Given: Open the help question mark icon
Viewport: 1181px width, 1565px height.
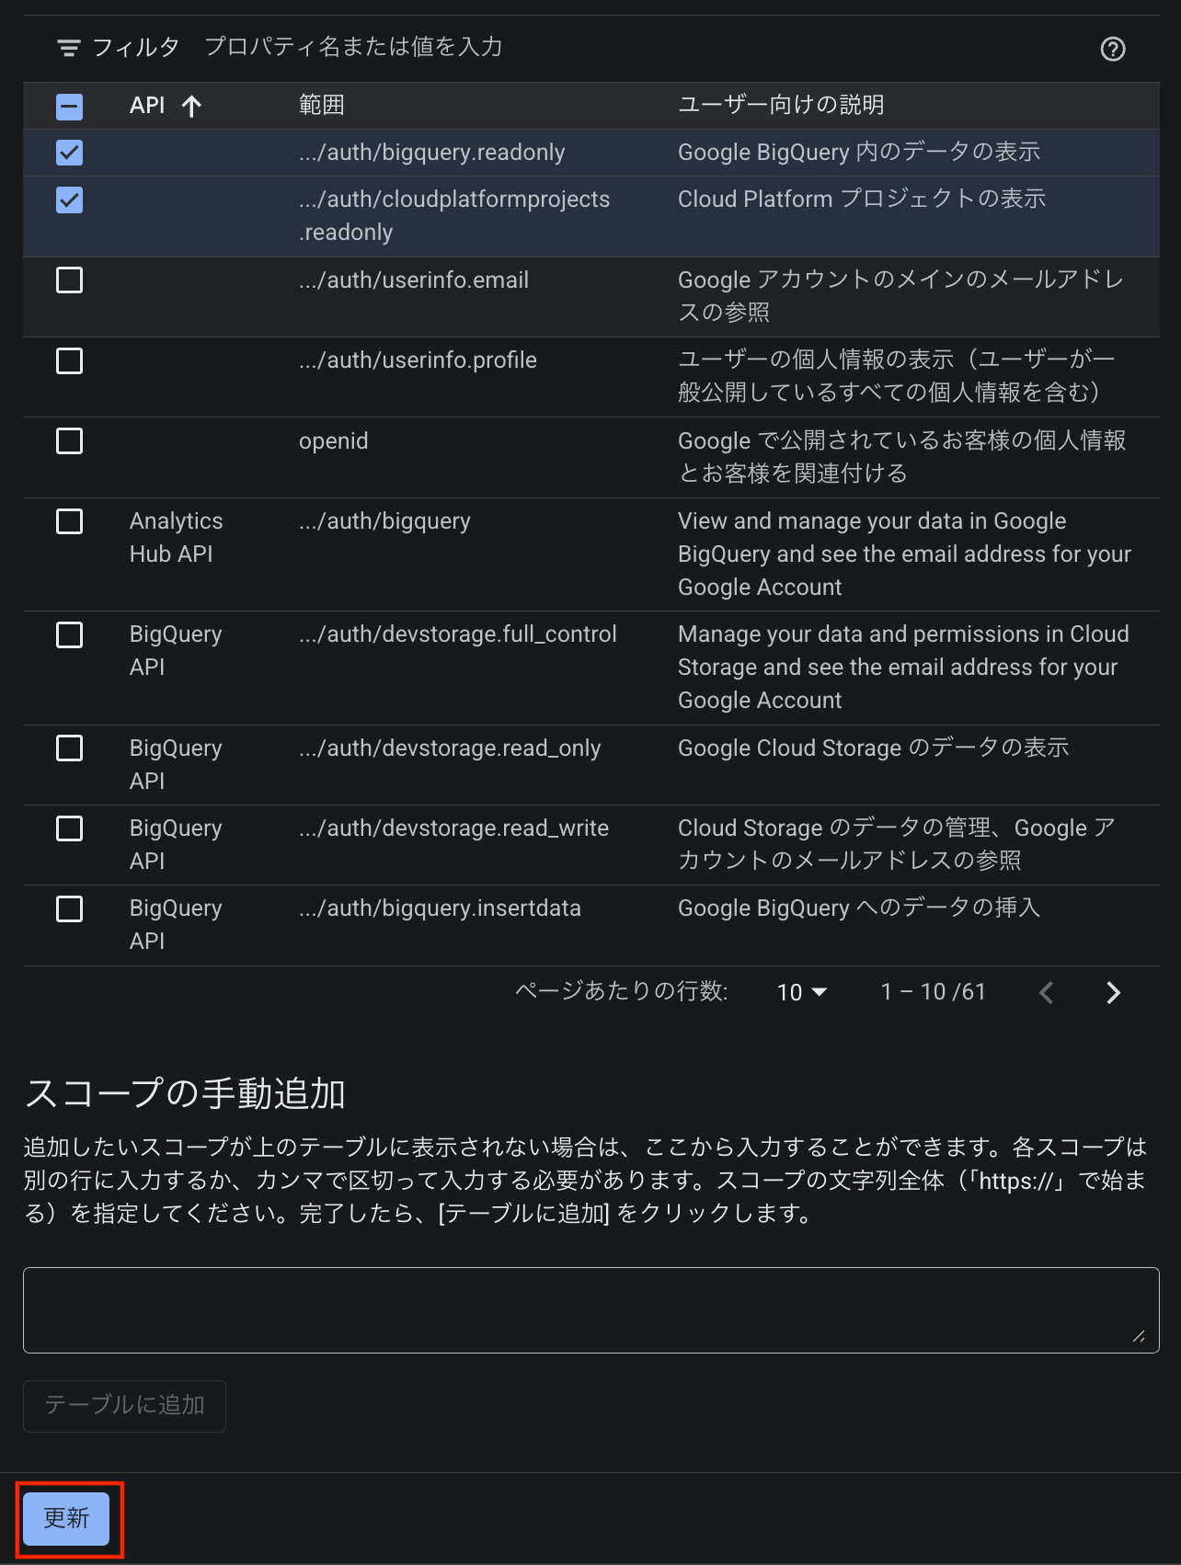Looking at the screenshot, I should [x=1113, y=49].
